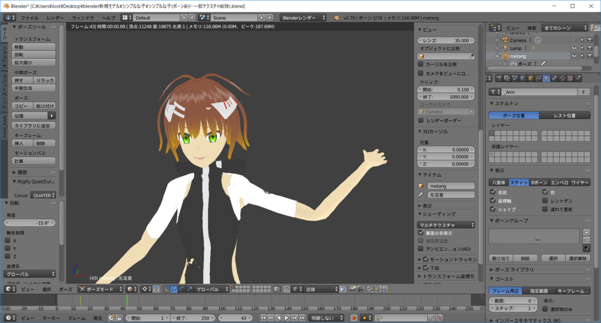Image resolution: width=601 pixels, height=323 pixels.
Task: Click the play animation button
Action: click(286, 318)
